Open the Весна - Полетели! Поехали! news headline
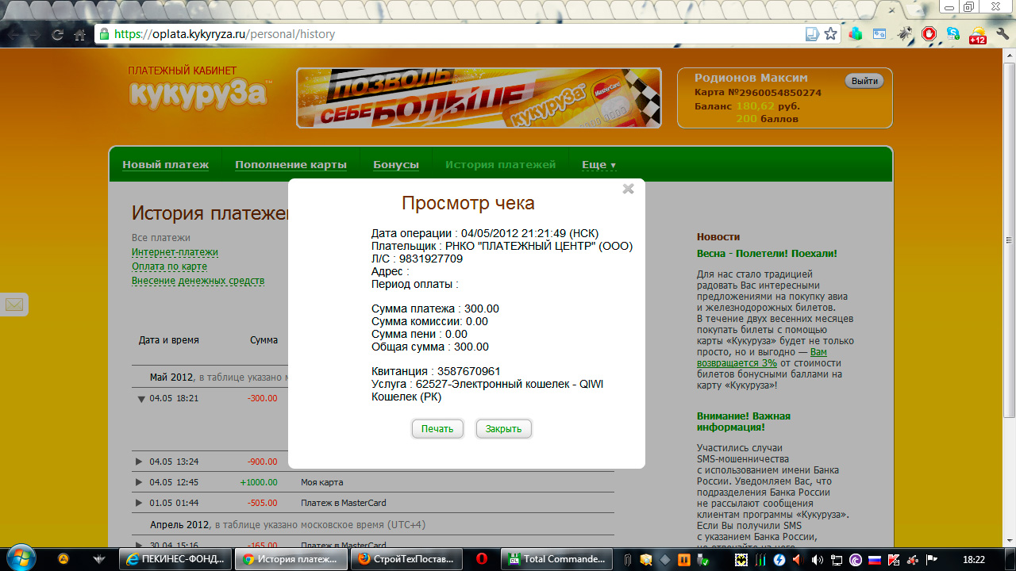This screenshot has height=571, width=1016. pyautogui.click(x=767, y=254)
